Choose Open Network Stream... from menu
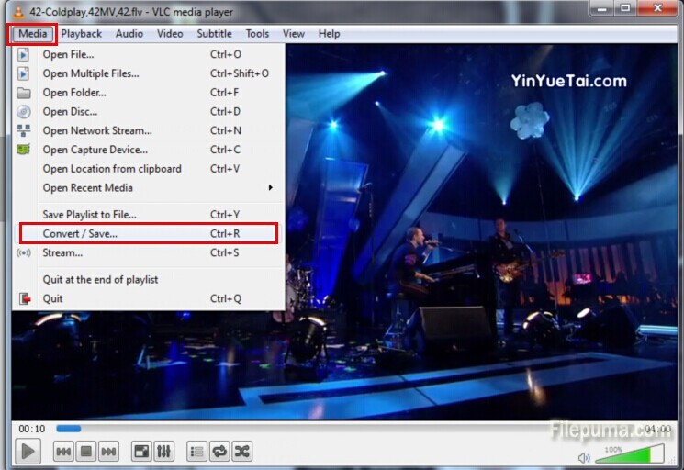 coord(97,130)
